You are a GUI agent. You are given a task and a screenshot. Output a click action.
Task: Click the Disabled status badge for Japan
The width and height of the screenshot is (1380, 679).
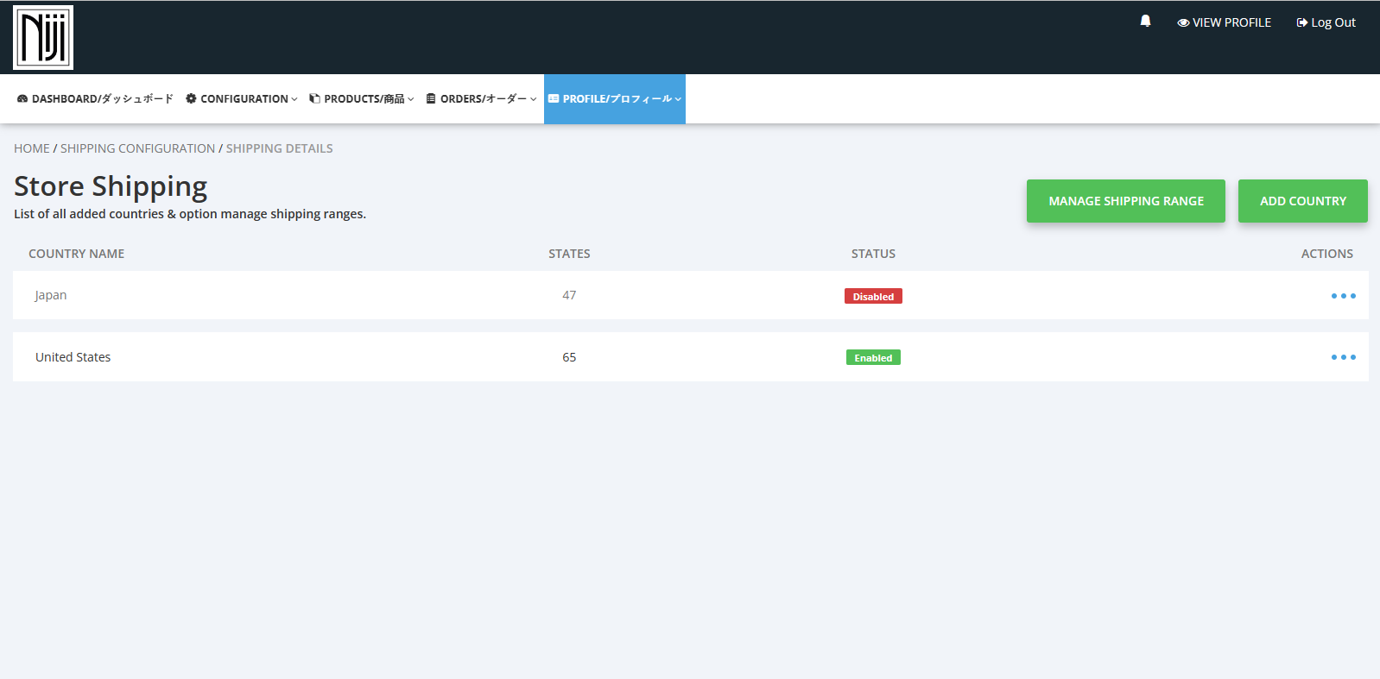[873, 297]
